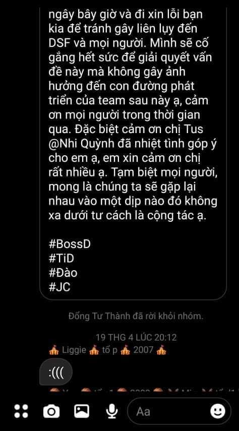Tap the microphone voice message icon
The height and width of the screenshot is (431, 239).
click(x=111, y=411)
